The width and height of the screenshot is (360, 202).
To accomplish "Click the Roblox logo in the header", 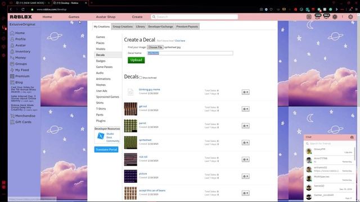I will [21, 17].
